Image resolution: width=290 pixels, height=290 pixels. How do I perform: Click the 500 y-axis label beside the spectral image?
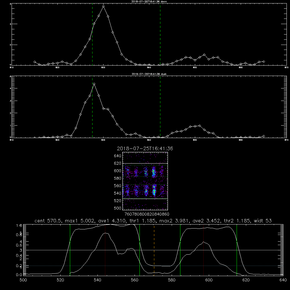pos(118,208)
